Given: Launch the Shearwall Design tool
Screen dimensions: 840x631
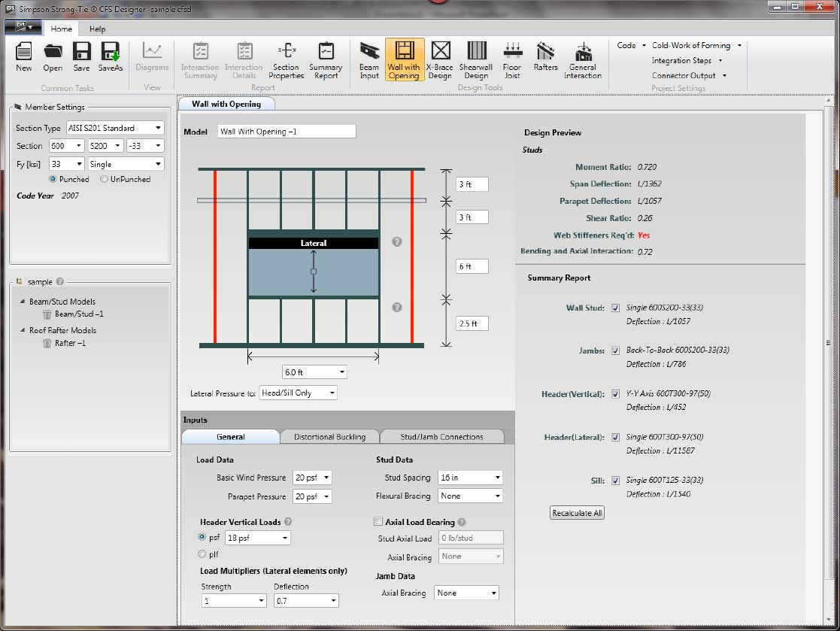Looking at the screenshot, I should point(476,60).
